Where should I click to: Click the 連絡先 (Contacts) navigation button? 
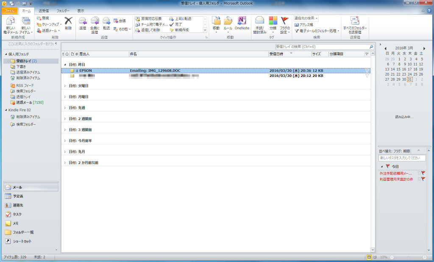pos(18,205)
